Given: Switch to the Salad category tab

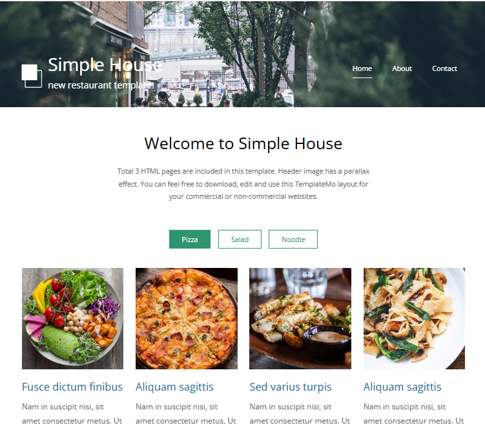Looking at the screenshot, I should (x=240, y=240).
